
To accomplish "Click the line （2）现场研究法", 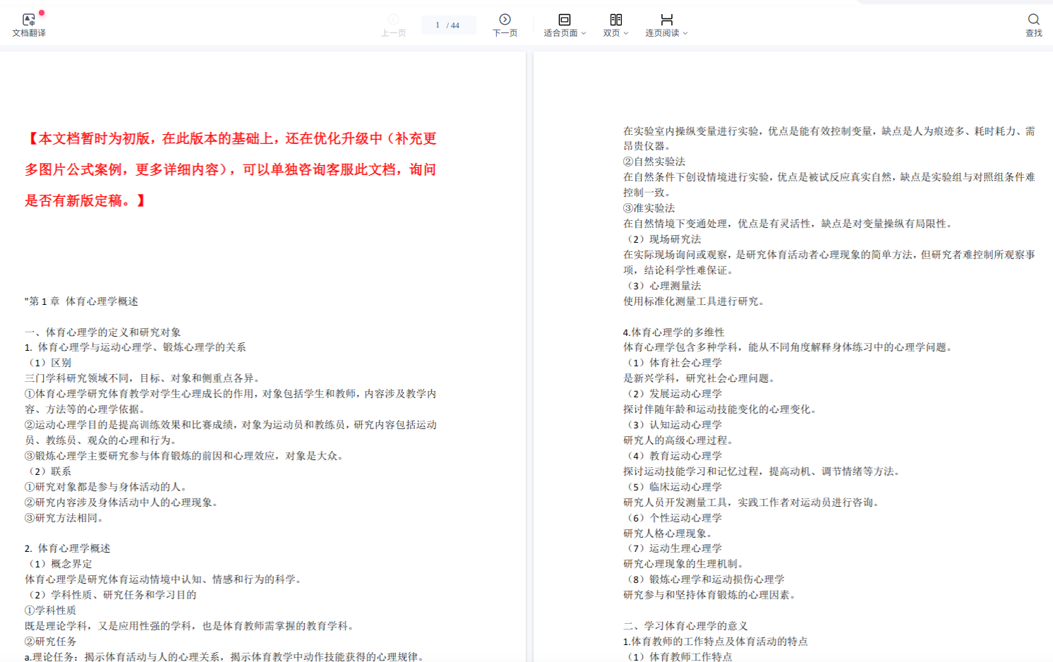I will (663, 239).
